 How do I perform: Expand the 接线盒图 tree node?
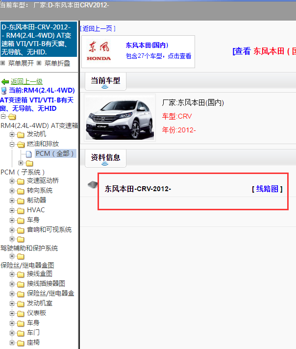pos(12,274)
